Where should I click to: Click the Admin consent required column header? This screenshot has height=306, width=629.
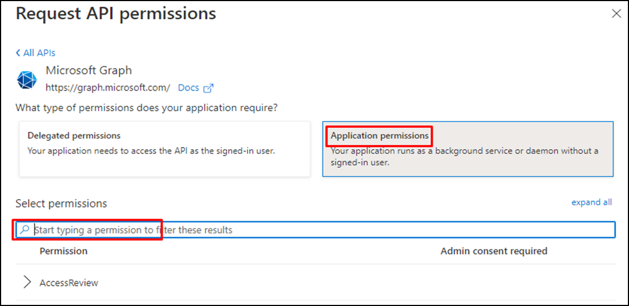(494, 251)
